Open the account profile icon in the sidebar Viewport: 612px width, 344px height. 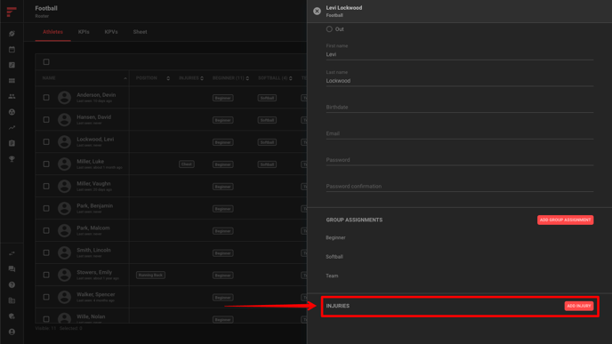coord(12,332)
